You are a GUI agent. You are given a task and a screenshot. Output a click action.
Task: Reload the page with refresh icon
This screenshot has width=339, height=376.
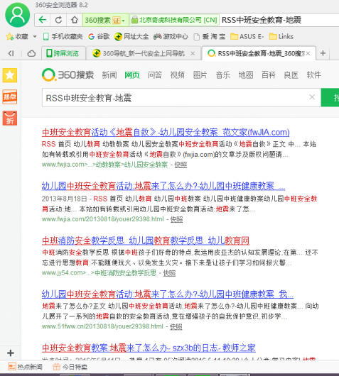tap(58, 20)
